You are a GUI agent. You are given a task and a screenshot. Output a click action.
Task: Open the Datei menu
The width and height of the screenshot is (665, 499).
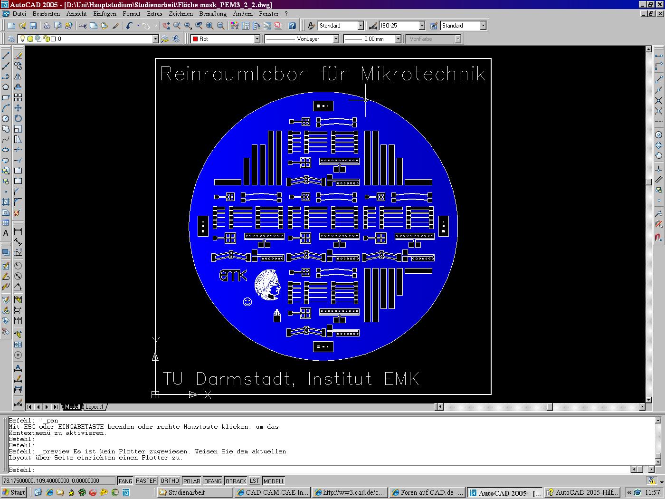coord(19,14)
